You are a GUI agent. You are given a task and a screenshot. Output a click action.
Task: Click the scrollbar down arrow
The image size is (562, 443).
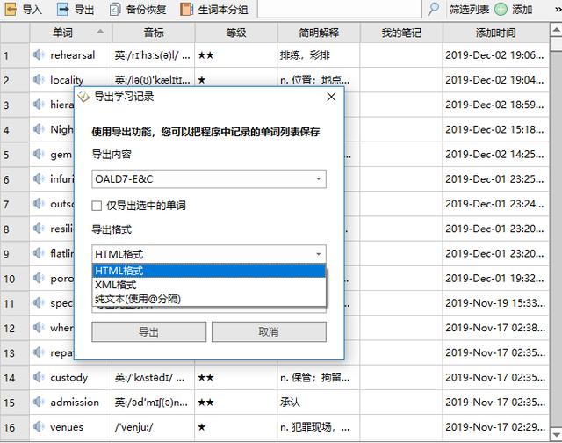[x=556, y=433]
